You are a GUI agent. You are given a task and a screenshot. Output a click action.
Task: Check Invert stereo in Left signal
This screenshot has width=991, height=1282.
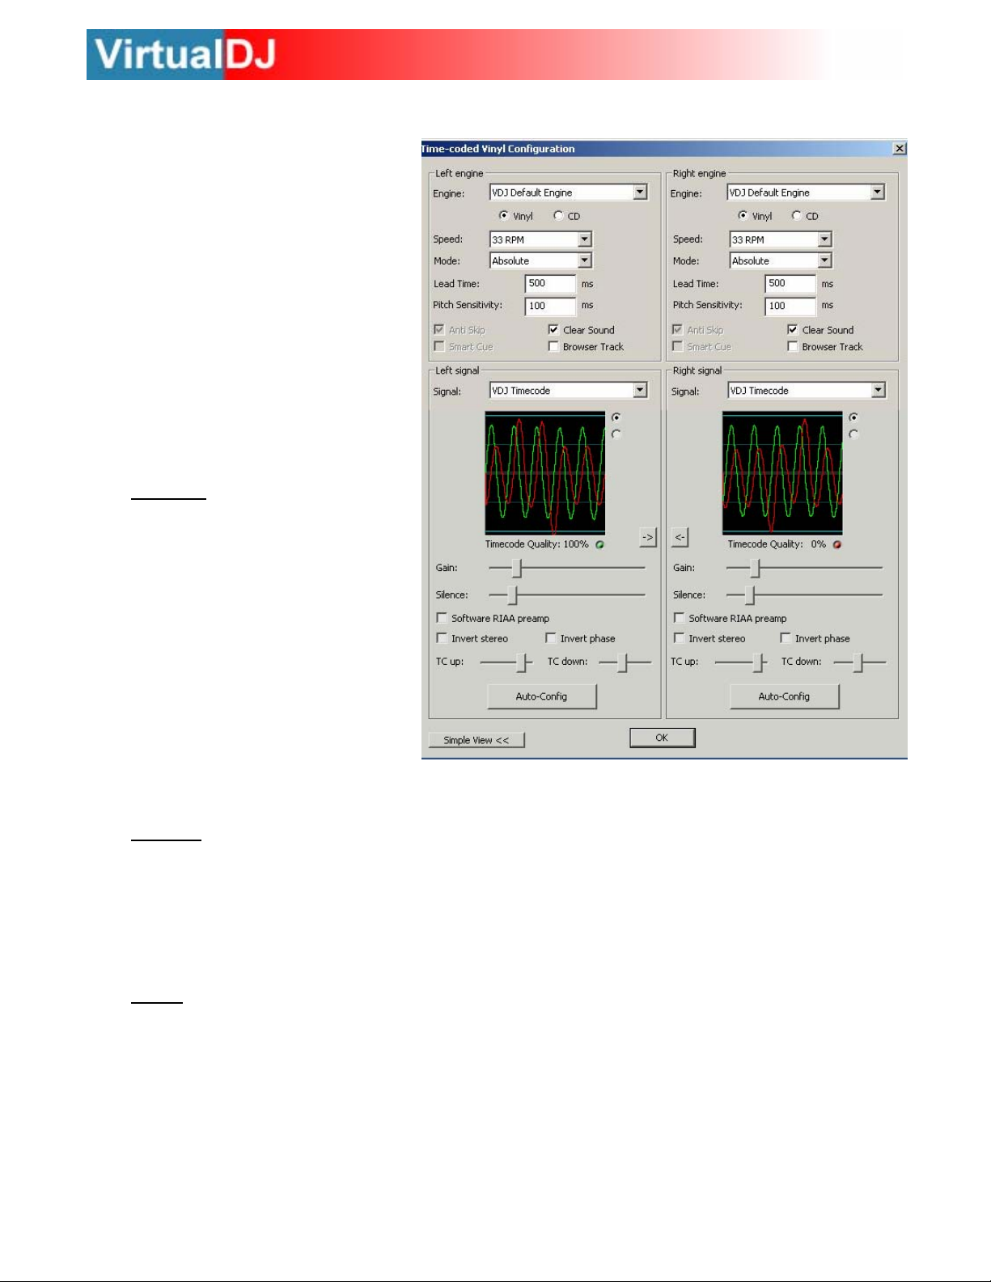pyautogui.click(x=442, y=638)
